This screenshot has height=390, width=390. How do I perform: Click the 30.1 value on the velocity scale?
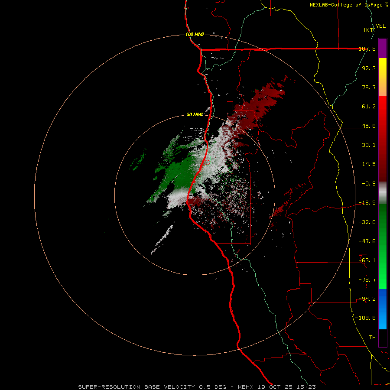(x=369, y=145)
